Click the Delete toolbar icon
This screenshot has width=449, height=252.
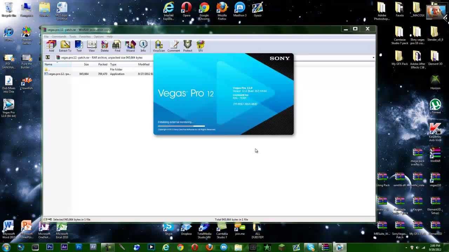point(105,46)
